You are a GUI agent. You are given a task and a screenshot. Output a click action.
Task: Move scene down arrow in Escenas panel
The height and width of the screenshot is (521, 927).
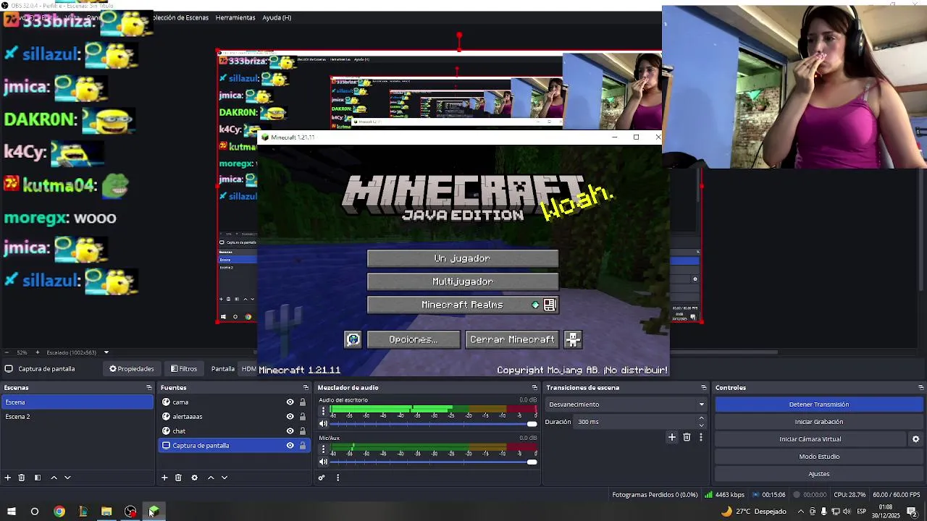click(67, 478)
